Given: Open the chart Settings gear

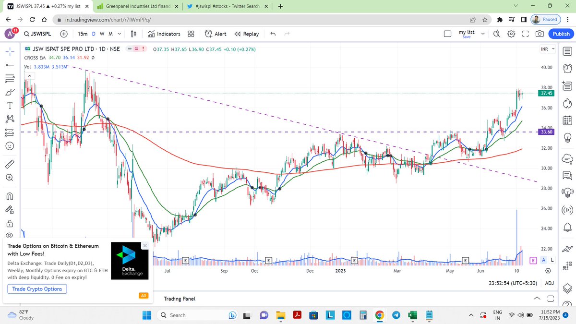Looking at the screenshot, I should pos(511,34).
